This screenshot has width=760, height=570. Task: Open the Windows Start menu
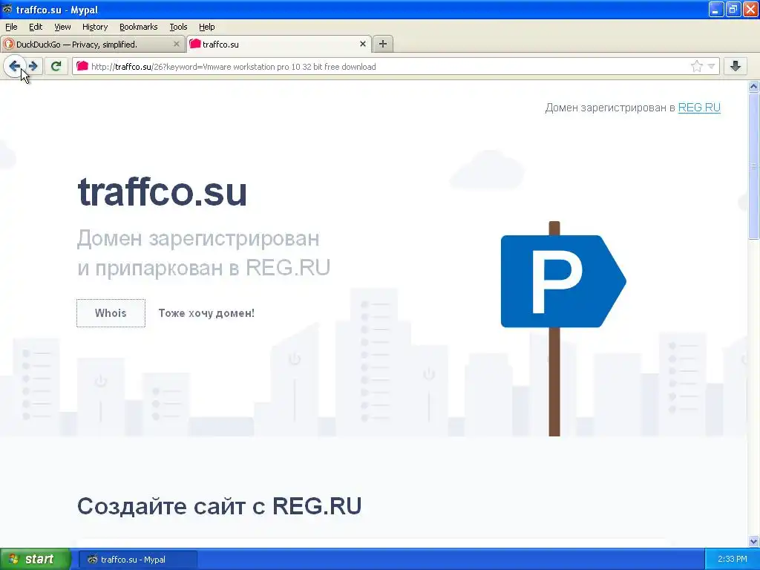tap(36, 560)
